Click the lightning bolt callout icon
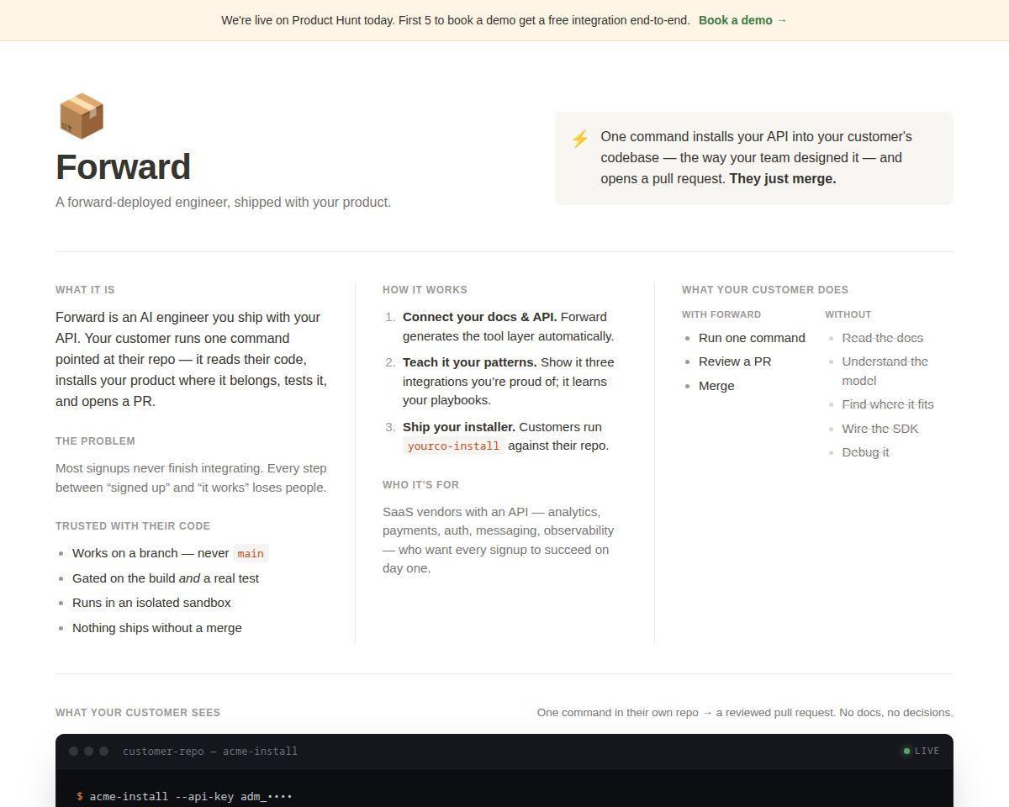This screenshot has width=1009, height=807. click(x=580, y=139)
